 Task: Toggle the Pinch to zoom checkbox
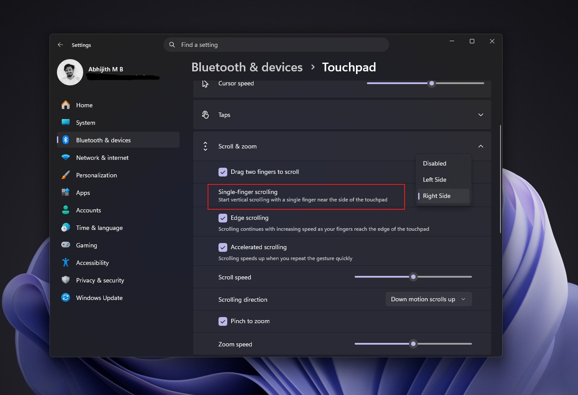point(223,321)
